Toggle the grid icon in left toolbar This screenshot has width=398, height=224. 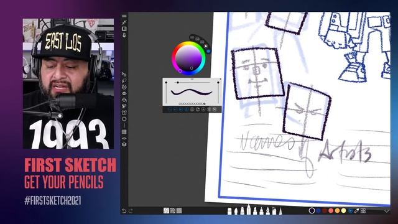point(124,132)
